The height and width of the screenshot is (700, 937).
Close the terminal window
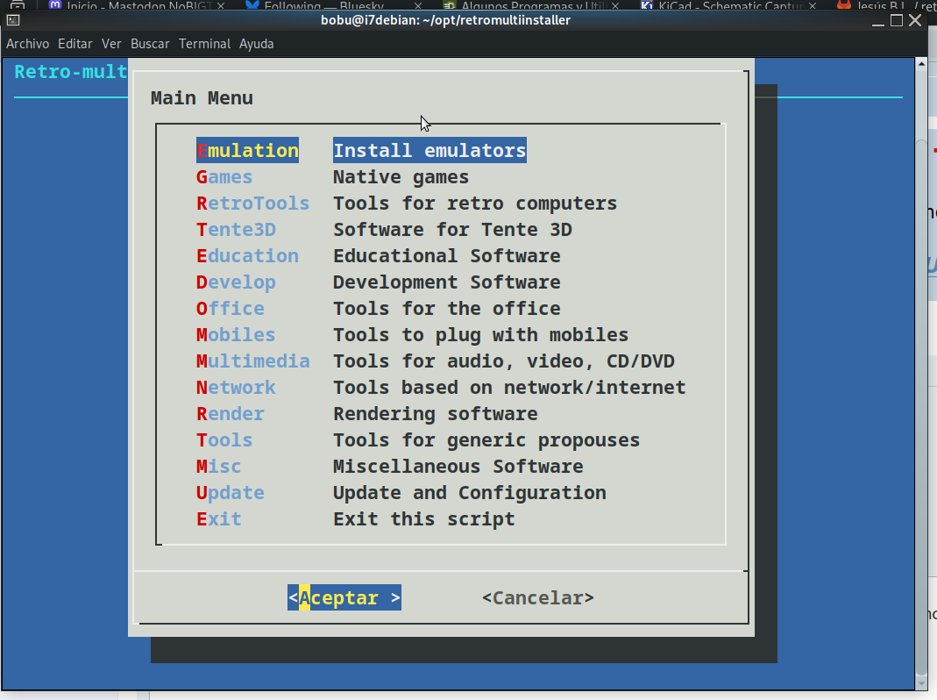[915, 20]
